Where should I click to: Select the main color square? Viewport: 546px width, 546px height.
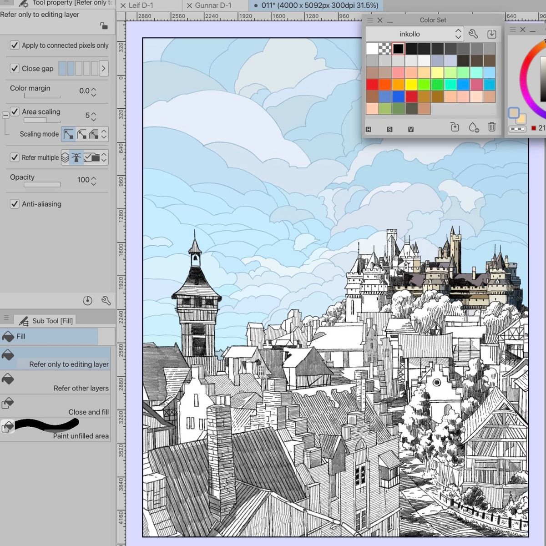pos(513,113)
